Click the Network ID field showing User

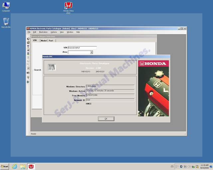(x=110, y=100)
